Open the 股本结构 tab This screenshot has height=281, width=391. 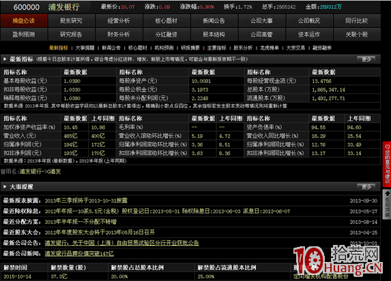pos(214,34)
